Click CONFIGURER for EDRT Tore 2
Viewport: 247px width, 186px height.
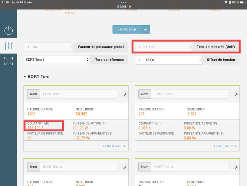pyautogui.click(x=225, y=146)
